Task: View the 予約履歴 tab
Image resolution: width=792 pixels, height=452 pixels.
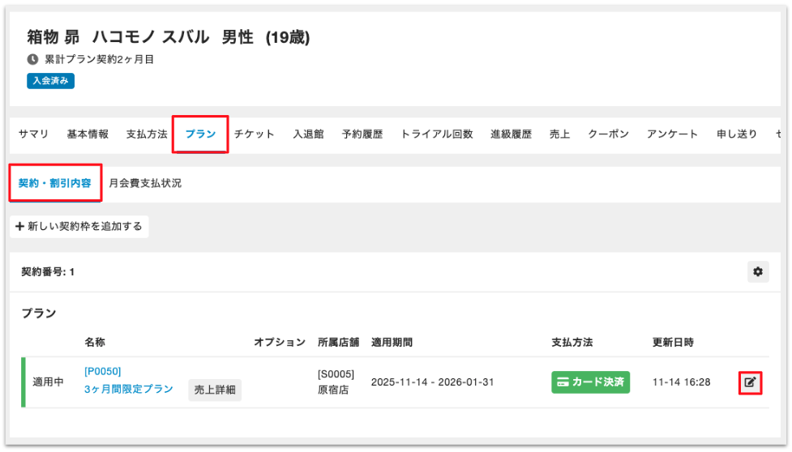Action: (362, 134)
